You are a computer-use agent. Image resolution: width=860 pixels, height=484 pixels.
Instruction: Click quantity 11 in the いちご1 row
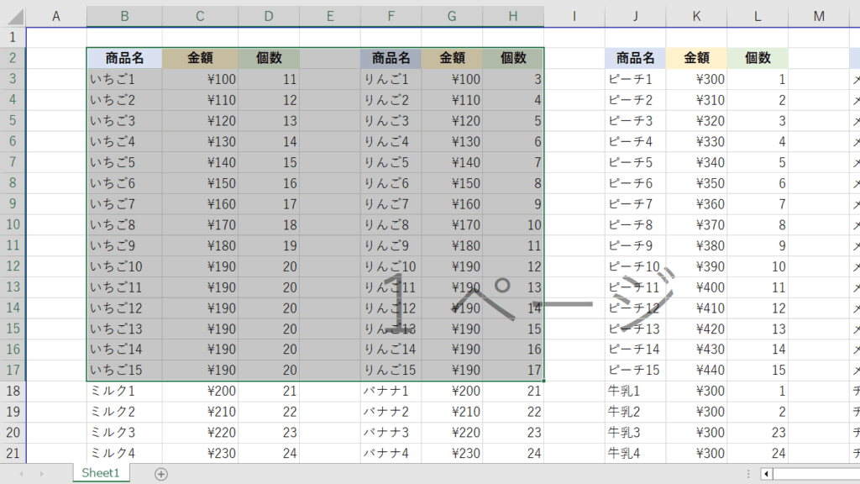coord(269,79)
